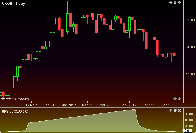Click the 20.00 value on the UPSIDE axis
This screenshot has height=133, width=196.
[188, 126]
